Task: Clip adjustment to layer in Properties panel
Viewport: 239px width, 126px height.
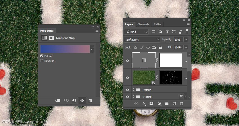Action: [x=58, y=101]
